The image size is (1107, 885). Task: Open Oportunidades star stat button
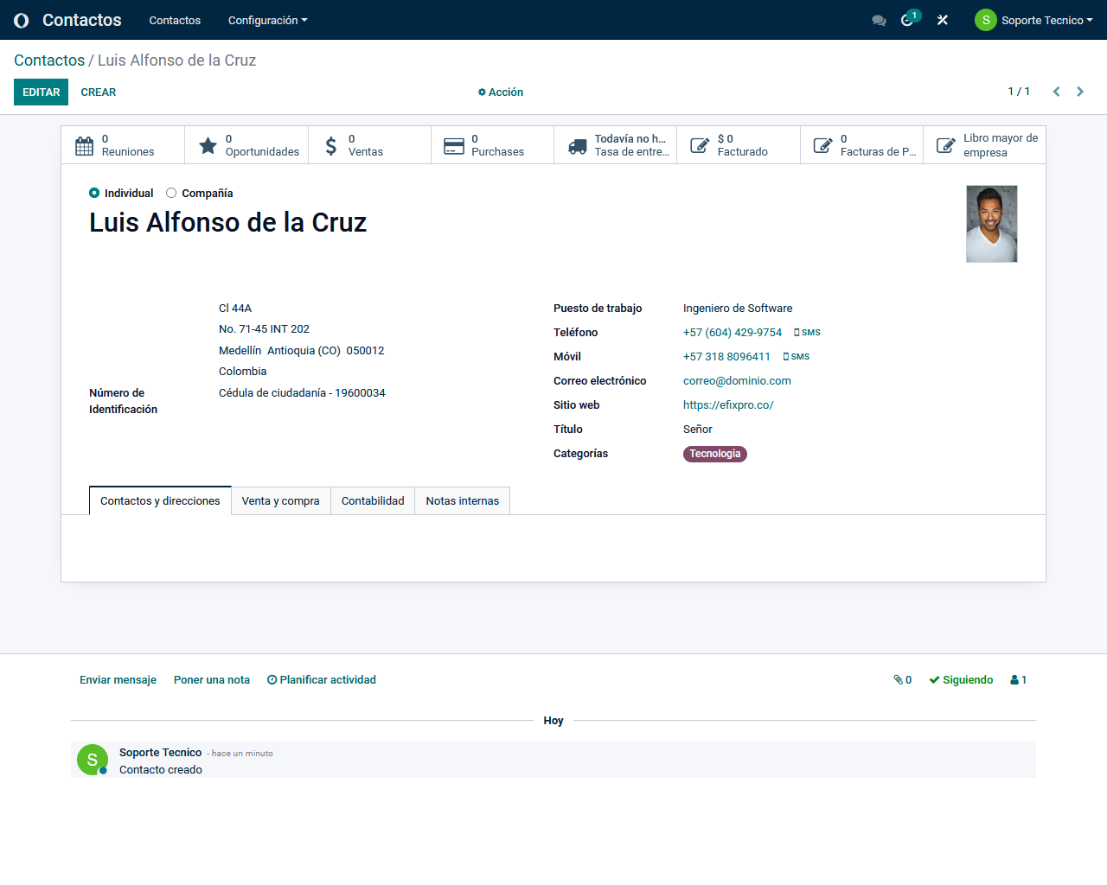247,145
